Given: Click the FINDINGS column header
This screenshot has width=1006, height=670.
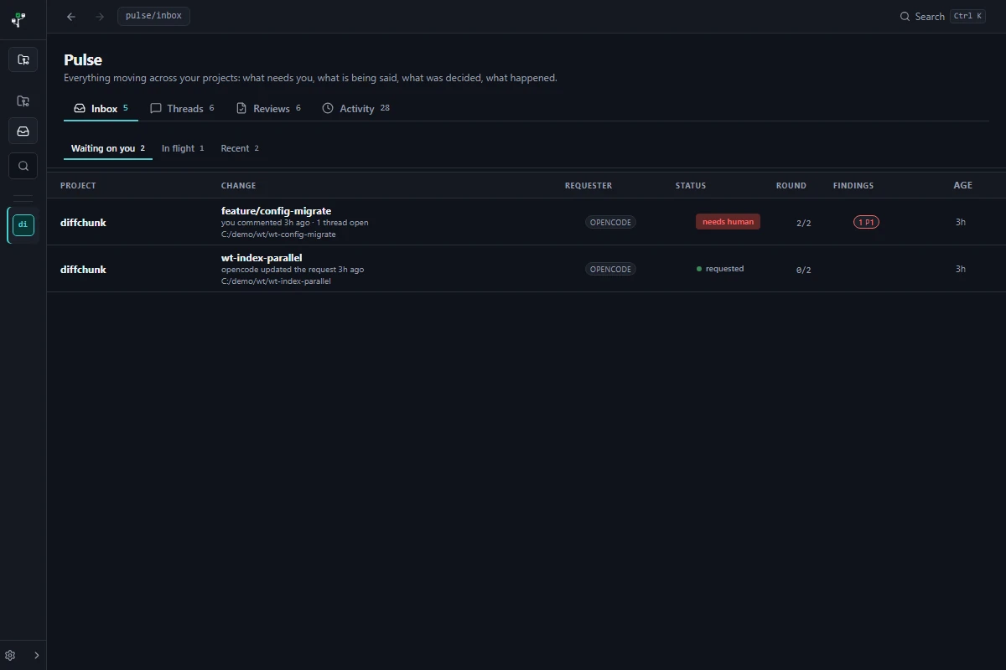Looking at the screenshot, I should (x=853, y=186).
